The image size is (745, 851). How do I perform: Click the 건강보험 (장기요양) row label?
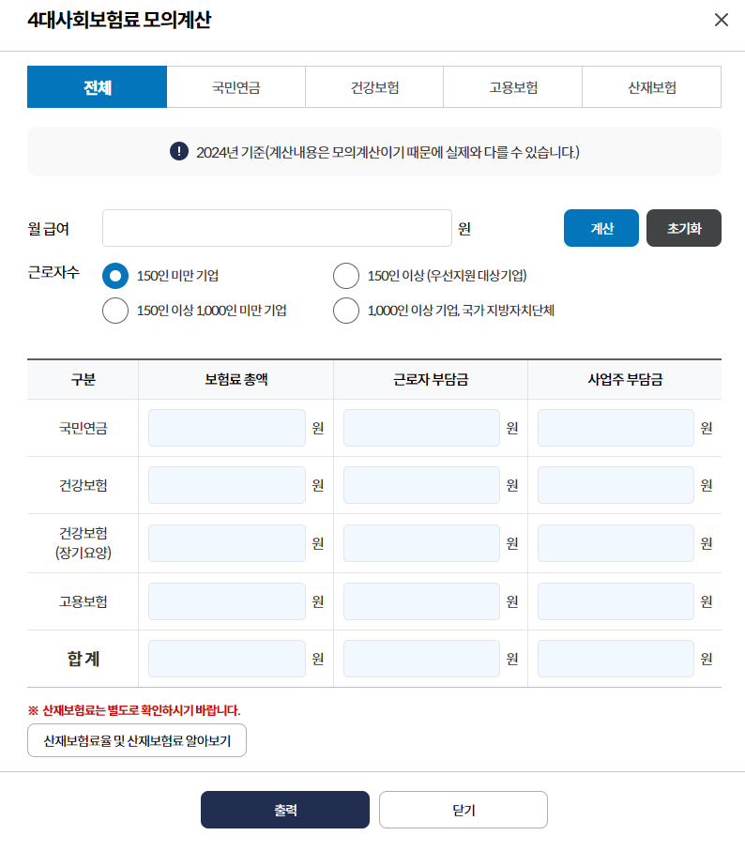click(83, 542)
